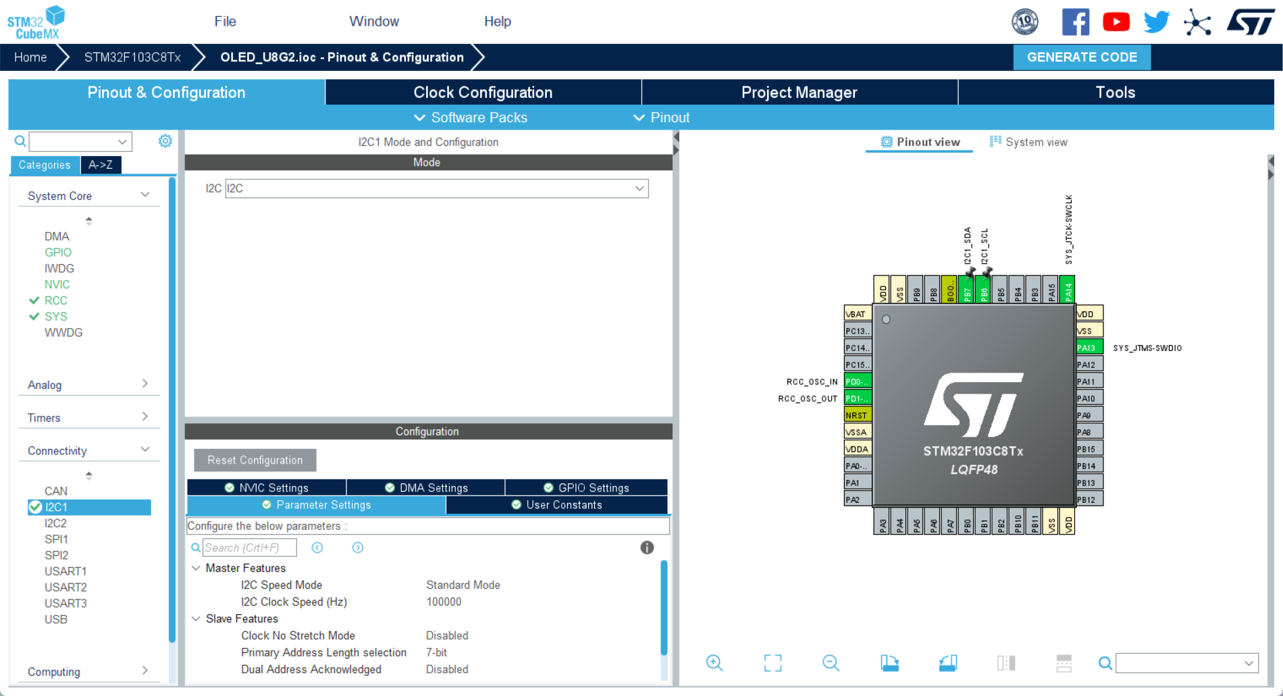This screenshot has width=1283, height=696.
Task: Switch to System view
Action: [x=1028, y=142]
